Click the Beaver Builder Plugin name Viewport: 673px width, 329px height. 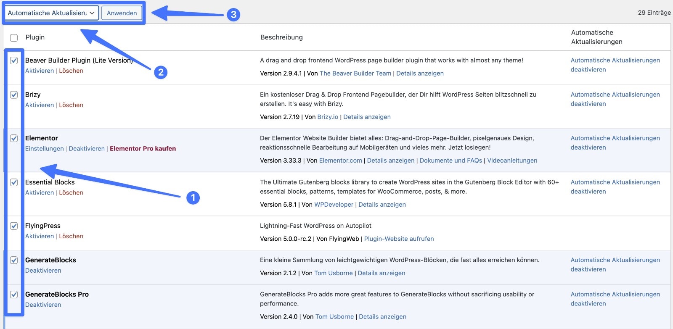[79, 61]
